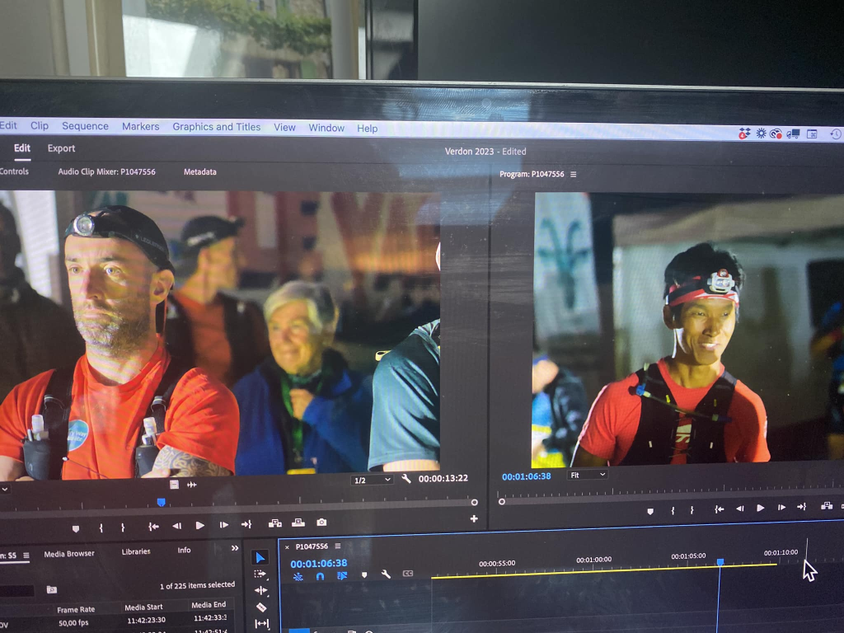The height and width of the screenshot is (633, 844).
Task: Select the Razor tool
Action: pyautogui.click(x=261, y=607)
